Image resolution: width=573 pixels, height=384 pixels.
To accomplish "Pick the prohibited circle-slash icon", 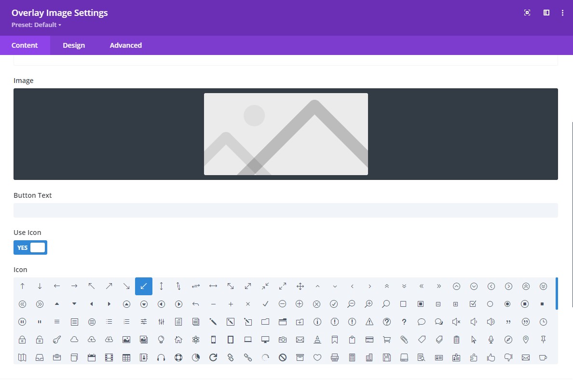I will [283, 357].
